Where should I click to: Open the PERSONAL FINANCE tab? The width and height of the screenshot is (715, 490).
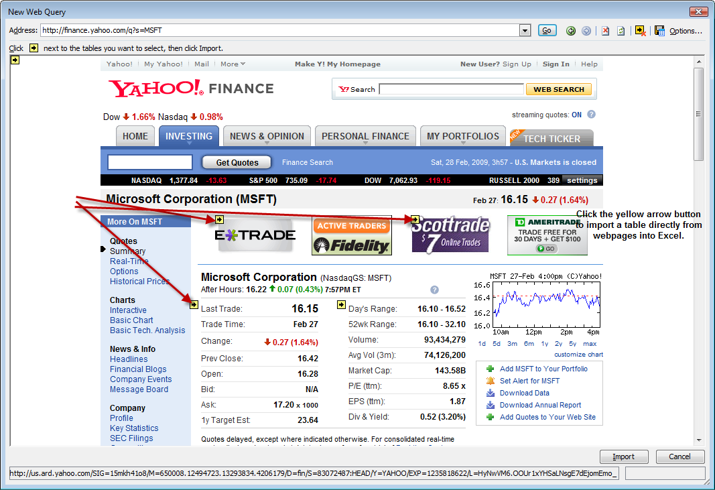coord(365,136)
